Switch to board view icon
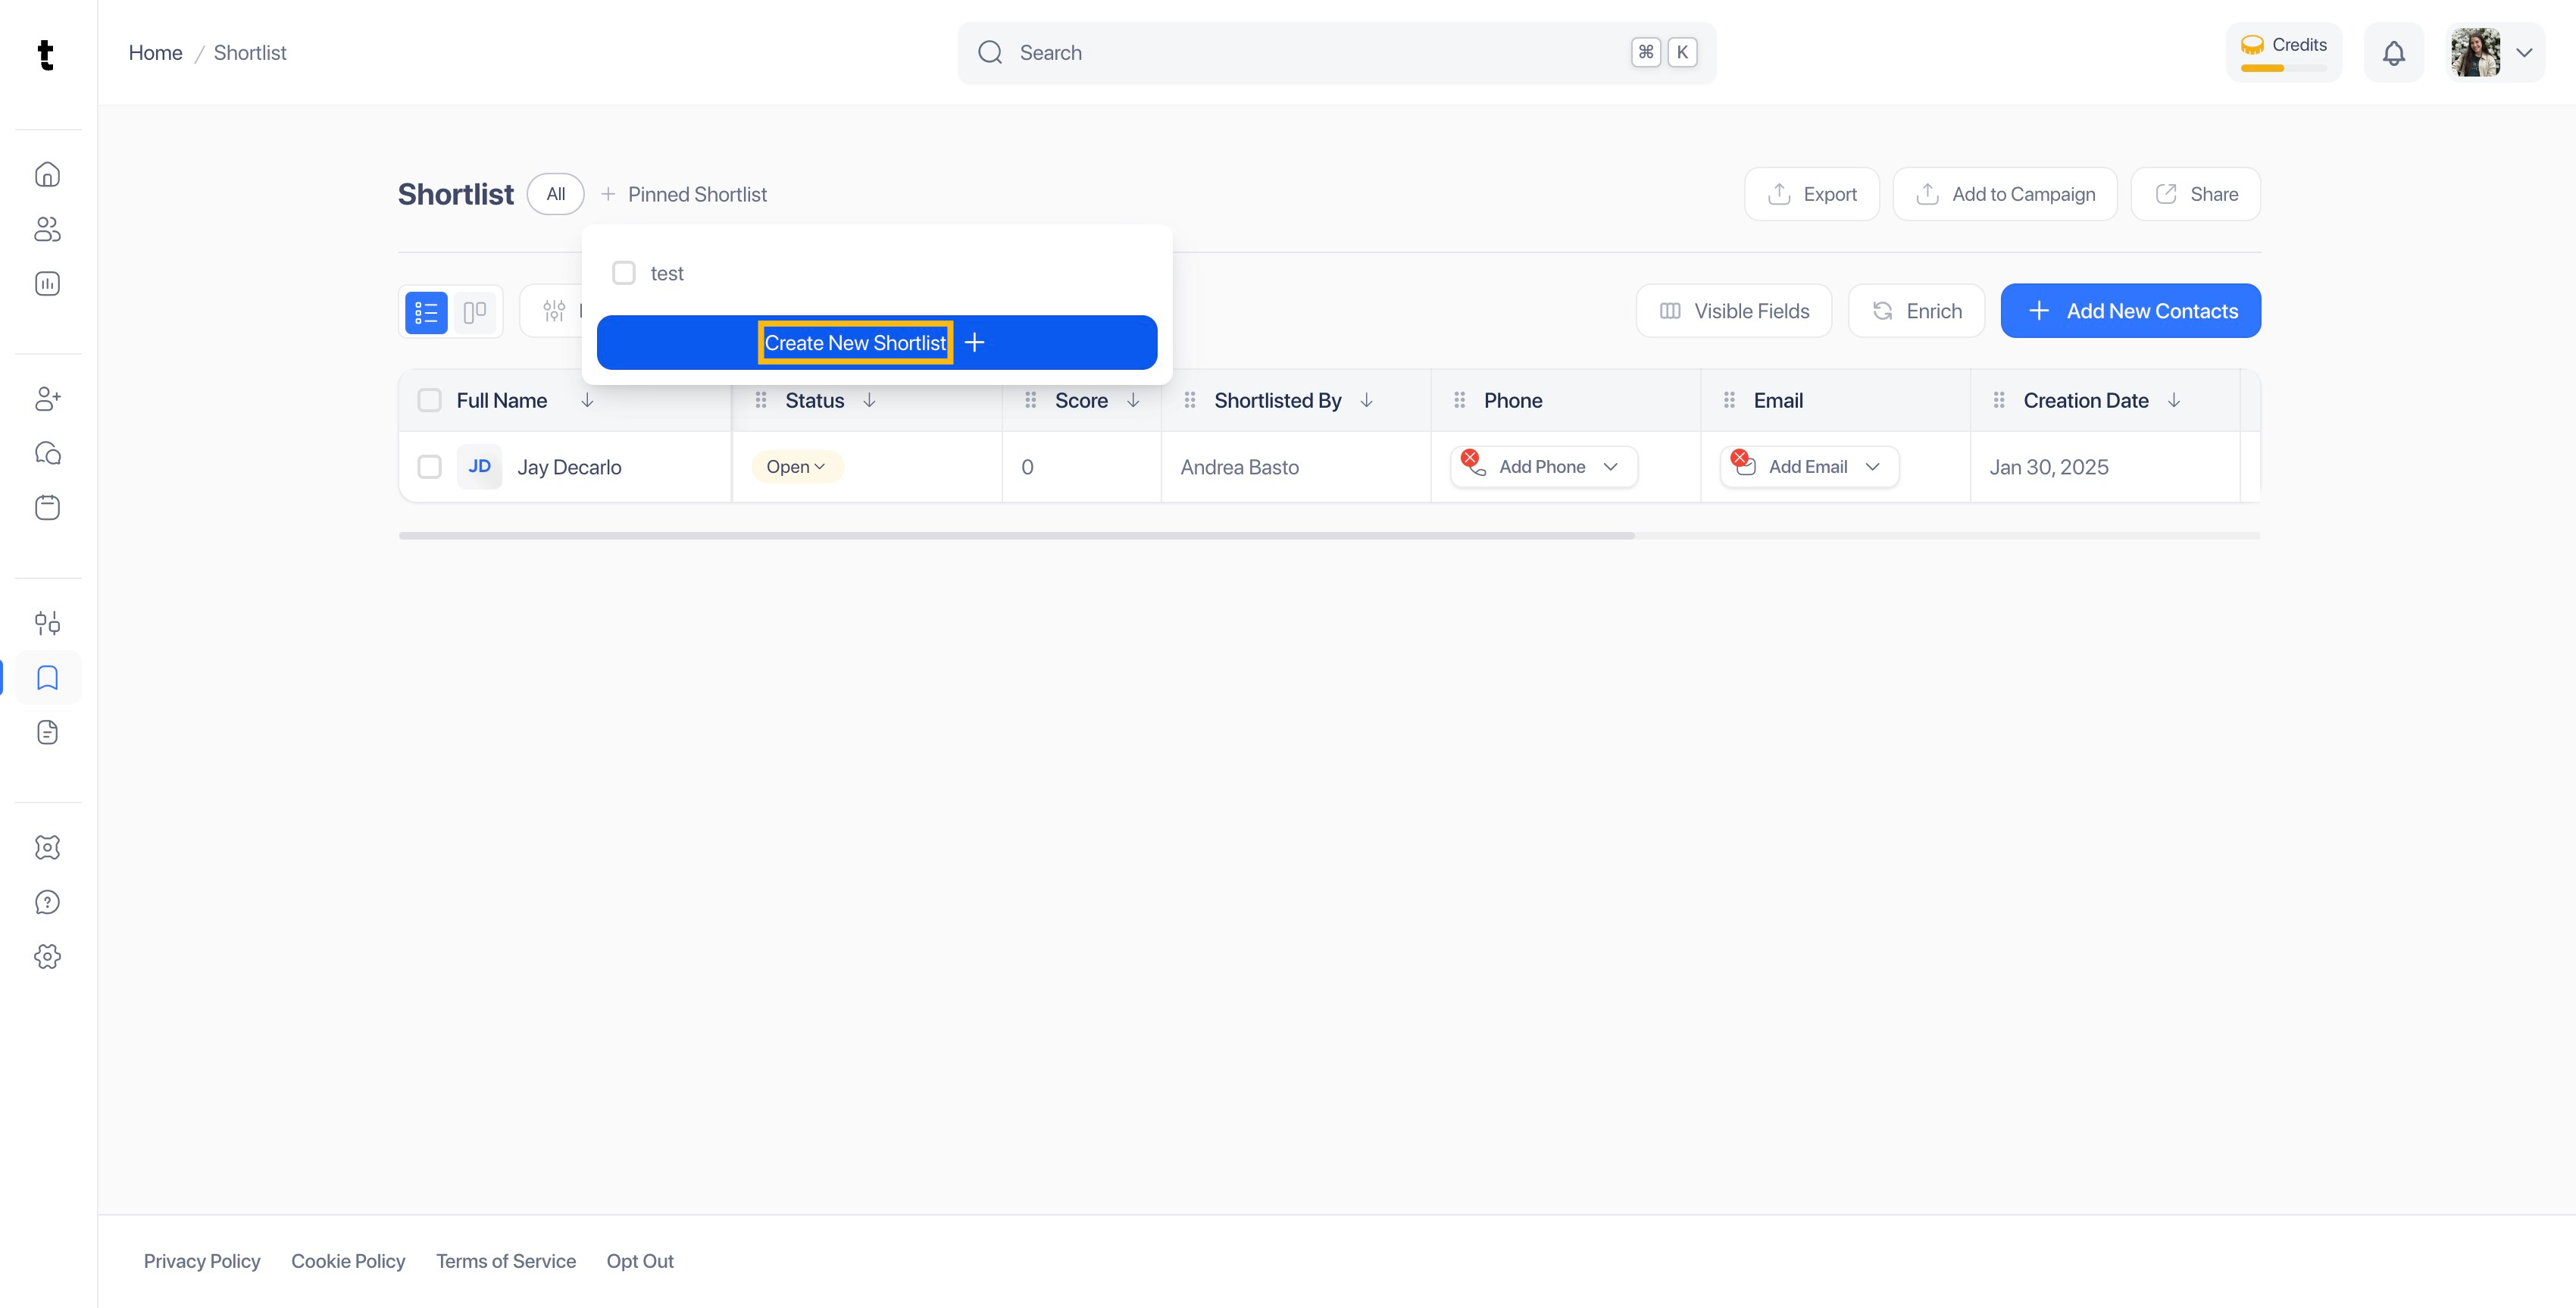Image resolution: width=2576 pixels, height=1308 pixels. coord(475,312)
